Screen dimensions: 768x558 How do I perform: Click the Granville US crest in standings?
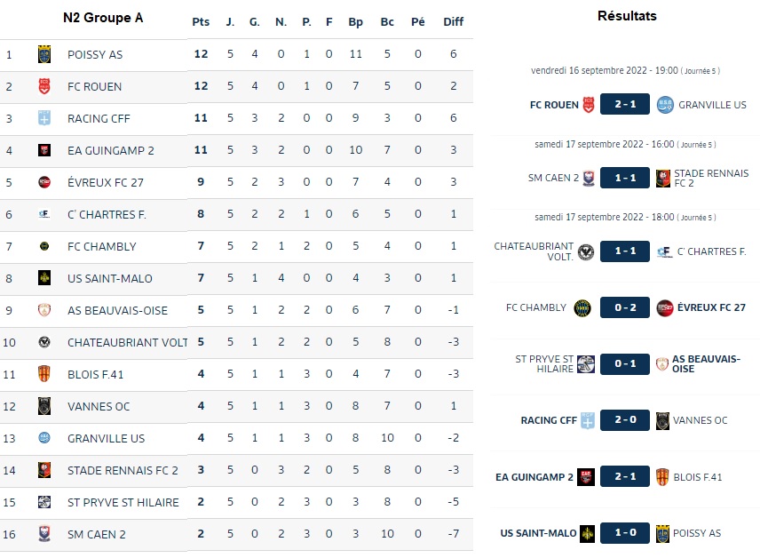[44, 438]
